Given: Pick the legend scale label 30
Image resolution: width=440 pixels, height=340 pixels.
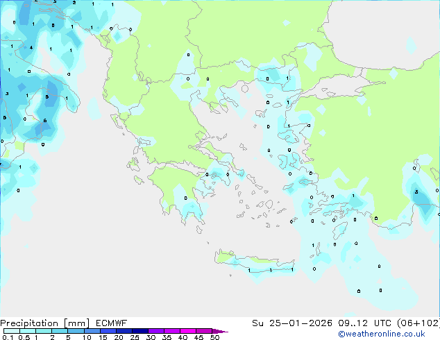Looking at the screenshot, I should 151,337.
